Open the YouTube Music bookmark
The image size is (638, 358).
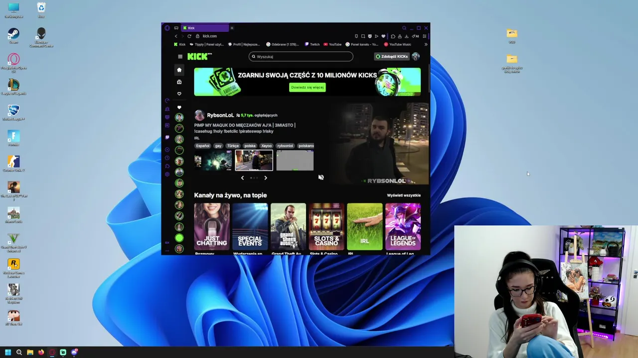pos(398,44)
